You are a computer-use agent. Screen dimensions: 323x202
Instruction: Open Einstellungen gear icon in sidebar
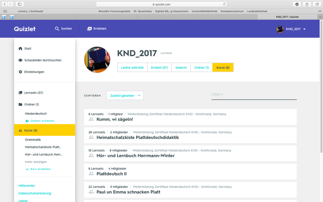(x=20, y=72)
